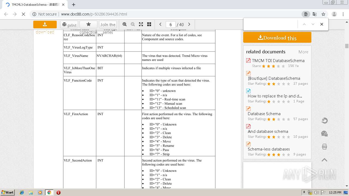Zoom out of the document
Image resolution: width=349 pixels, height=196 pixels.
click(x=133, y=24)
